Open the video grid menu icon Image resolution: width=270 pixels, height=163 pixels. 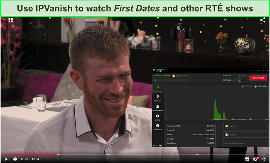[x=11, y=20]
